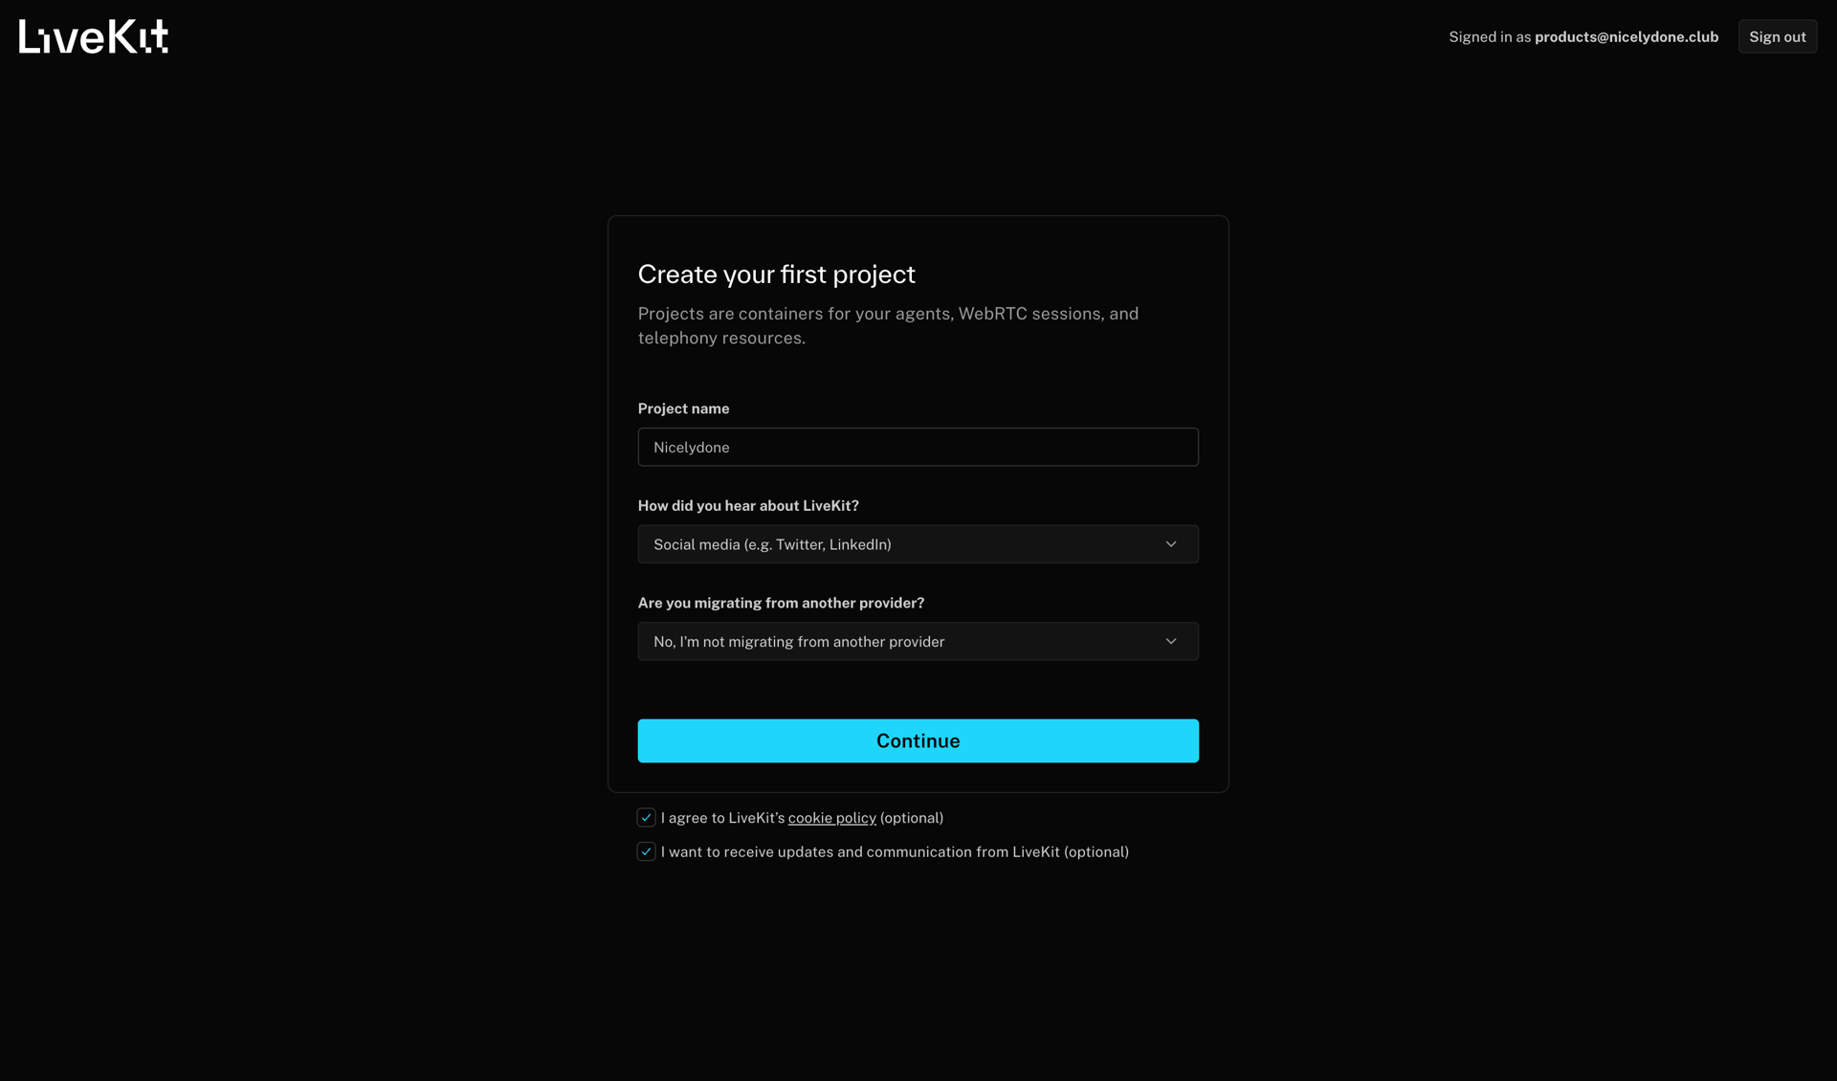Click the checkmark inside the cookie policy checkbox
This screenshot has height=1081, width=1837.
coord(646,817)
